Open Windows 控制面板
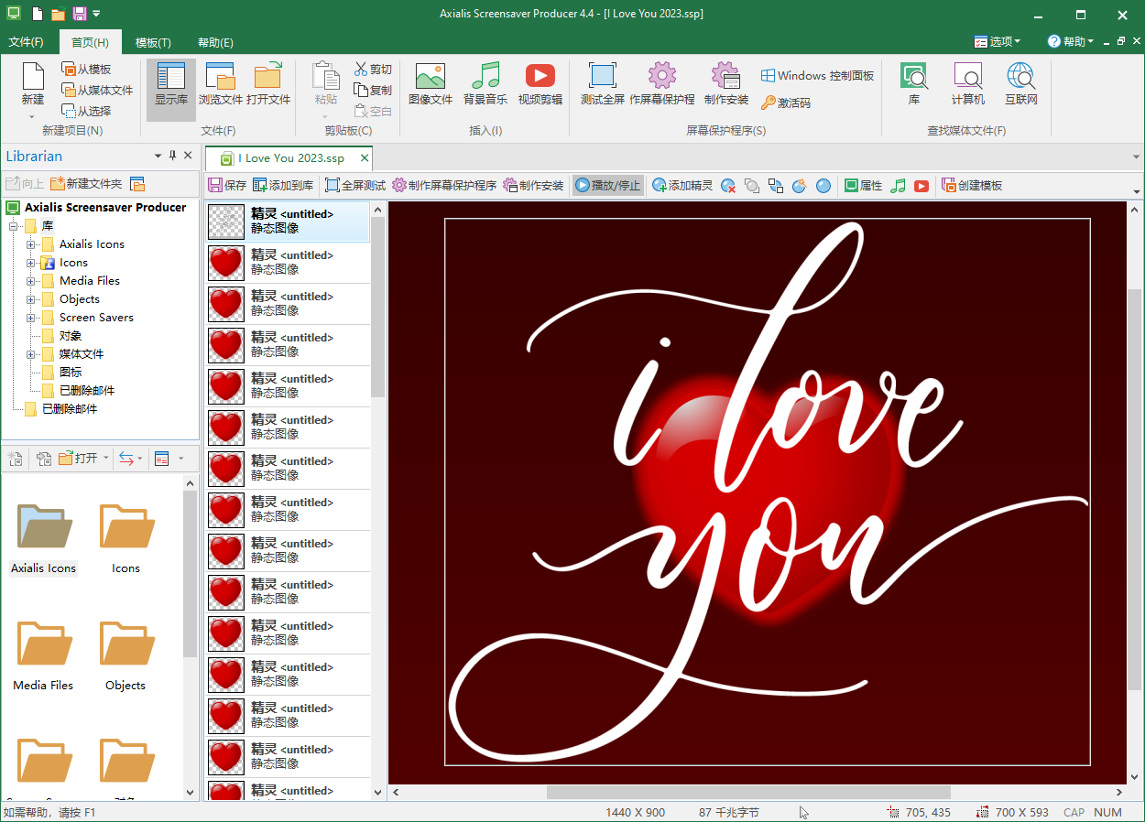1145x822 pixels. pos(817,76)
